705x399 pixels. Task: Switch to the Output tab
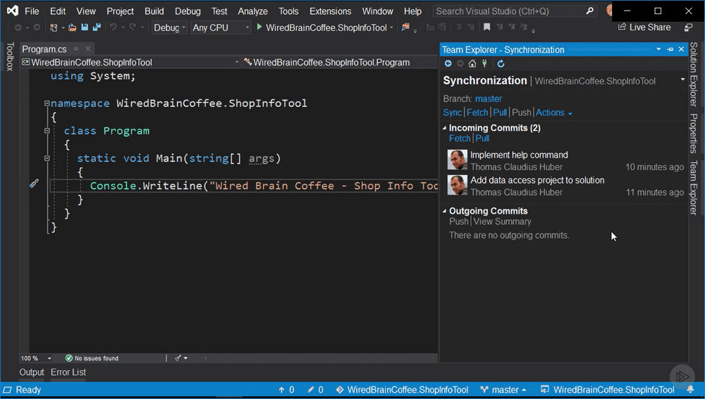pos(32,372)
